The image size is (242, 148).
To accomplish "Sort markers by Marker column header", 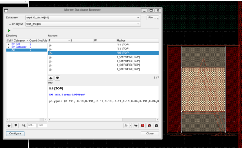I will click(137, 41).
